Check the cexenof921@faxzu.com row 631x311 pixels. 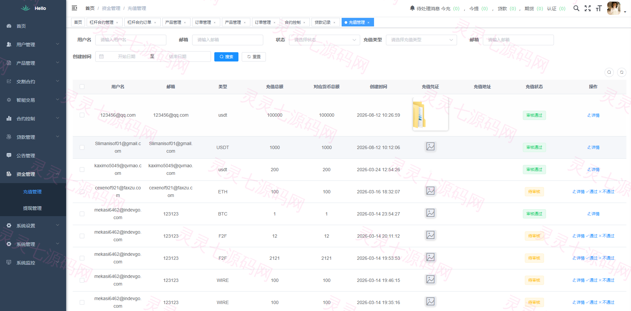pos(82,192)
